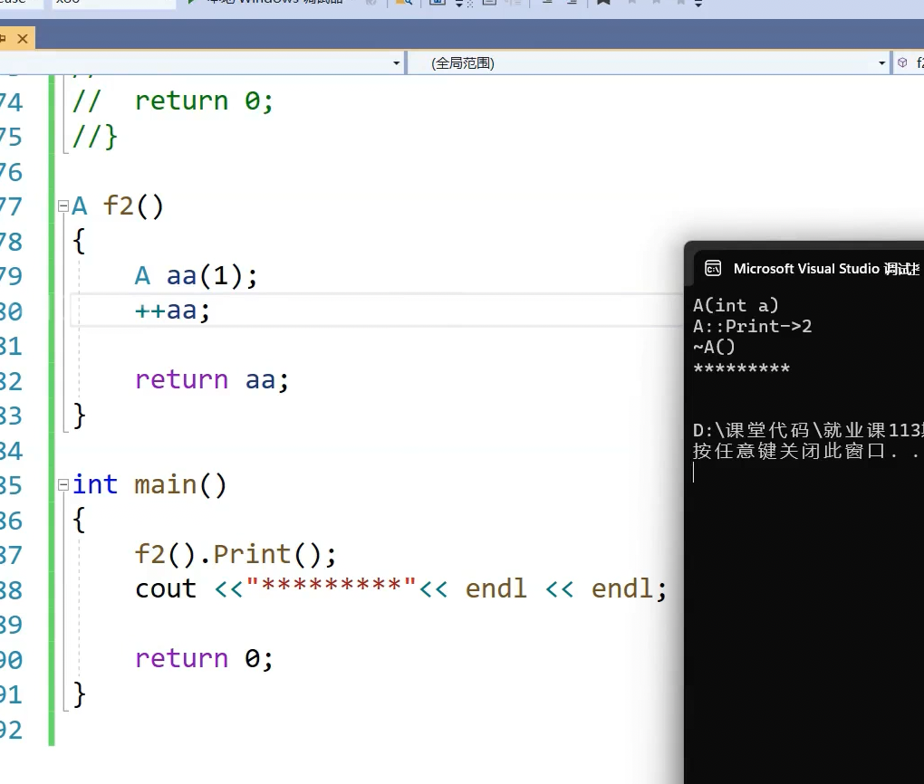Click 'A(int a)' in the console output
The image size is (924, 784).
point(736,305)
